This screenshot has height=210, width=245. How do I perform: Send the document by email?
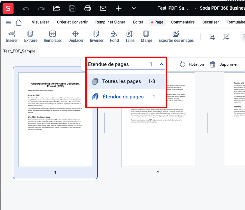(103, 8)
